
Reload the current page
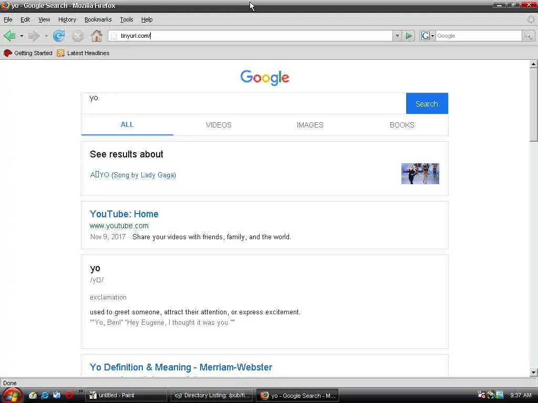point(59,36)
